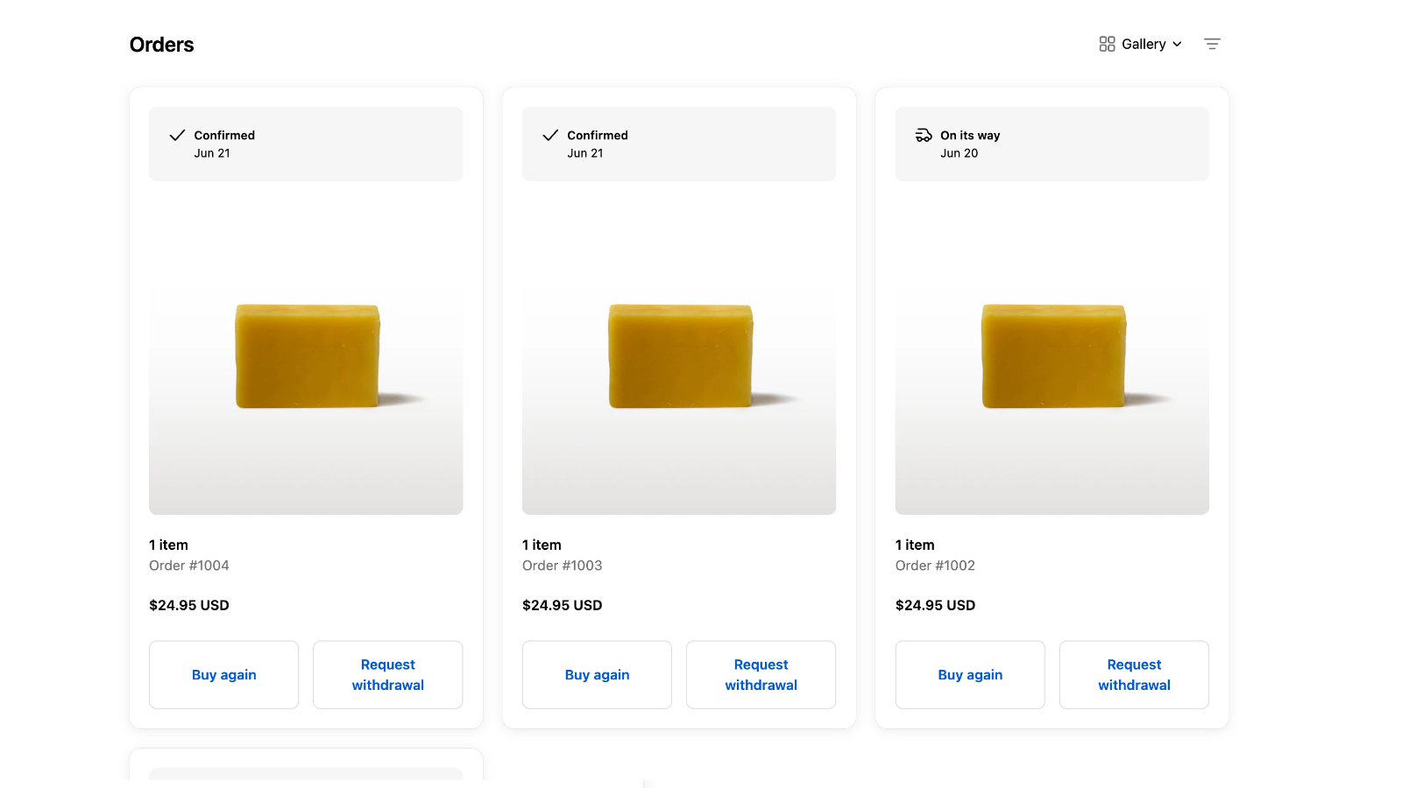Request withdrawal for order #1003

(x=761, y=675)
